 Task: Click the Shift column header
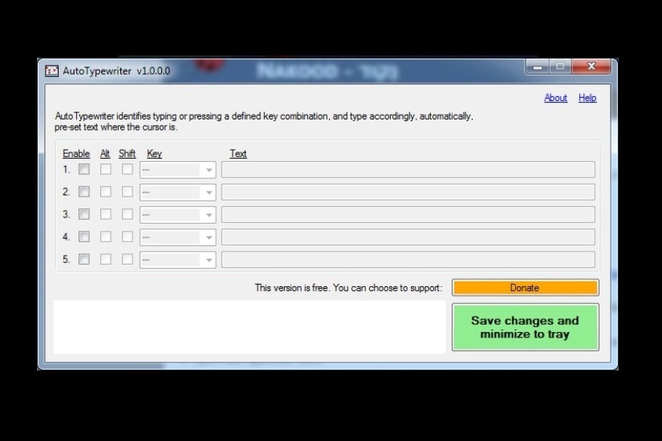pos(127,154)
